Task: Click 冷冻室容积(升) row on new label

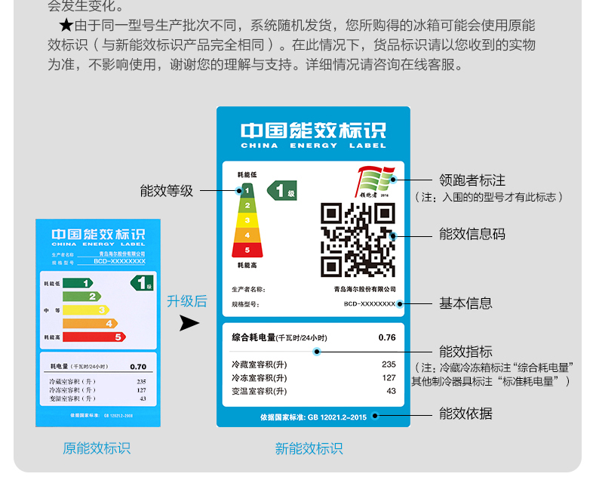Action: pyautogui.click(x=314, y=378)
